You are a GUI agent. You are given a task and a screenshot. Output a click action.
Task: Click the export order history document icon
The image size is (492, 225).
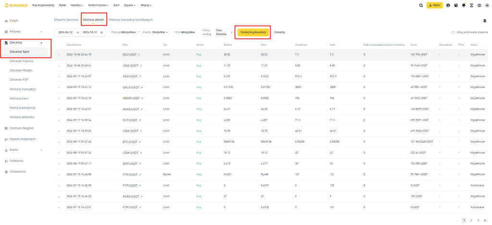click(484, 21)
